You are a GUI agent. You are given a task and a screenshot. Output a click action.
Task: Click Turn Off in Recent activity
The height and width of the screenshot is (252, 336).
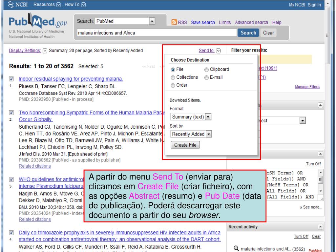(301, 236)
